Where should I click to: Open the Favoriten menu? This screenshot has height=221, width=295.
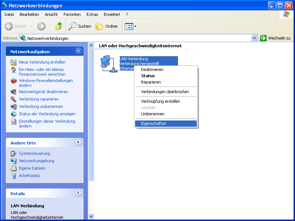(x=72, y=14)
